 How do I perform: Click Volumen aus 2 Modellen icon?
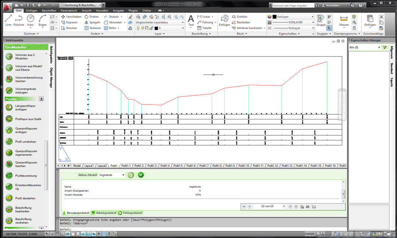9,57
